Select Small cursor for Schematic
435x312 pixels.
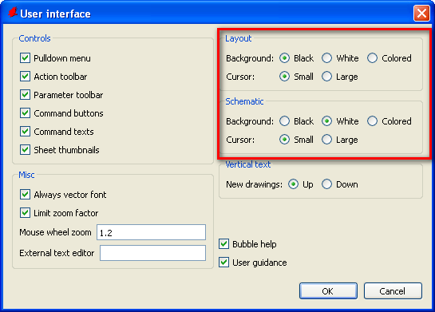[284, 140]
